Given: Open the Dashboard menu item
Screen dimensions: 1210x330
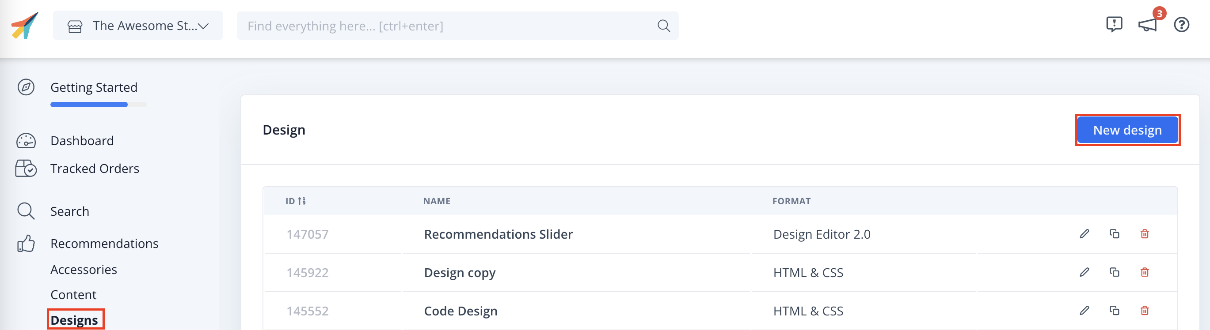Looking at the screenshot, I should click(82, 141).
